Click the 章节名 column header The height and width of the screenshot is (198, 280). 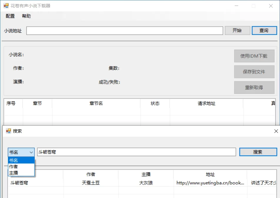(x=96, y=104)
